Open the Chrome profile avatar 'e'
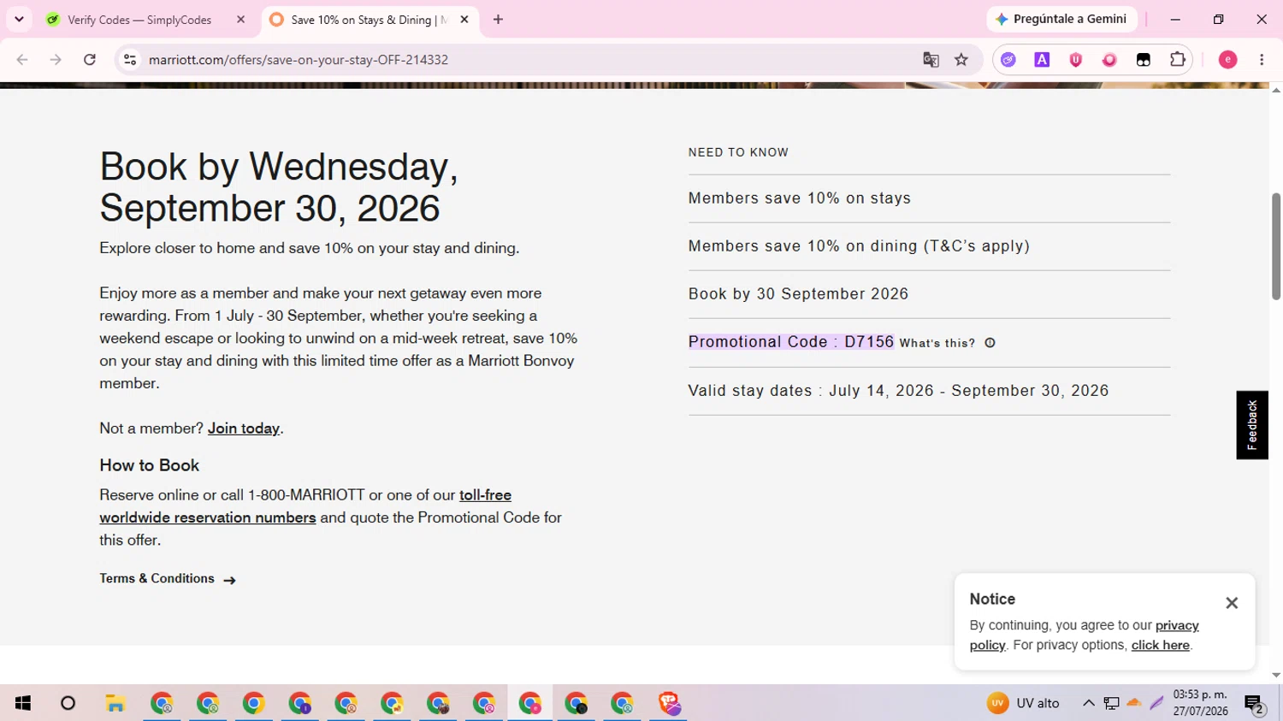This screenshot has height=721, width=1283. pos(1228,60)
